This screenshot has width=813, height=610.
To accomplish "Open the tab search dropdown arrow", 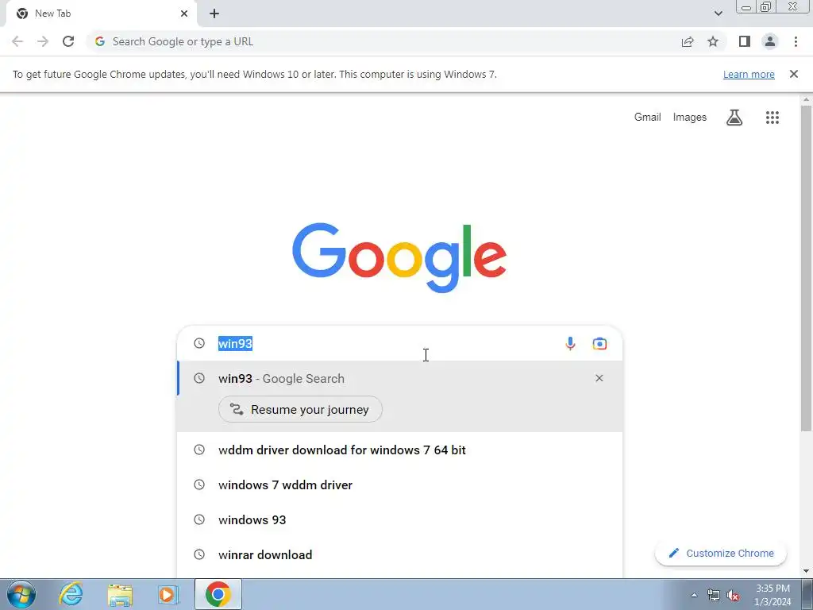I will [718, 14].
